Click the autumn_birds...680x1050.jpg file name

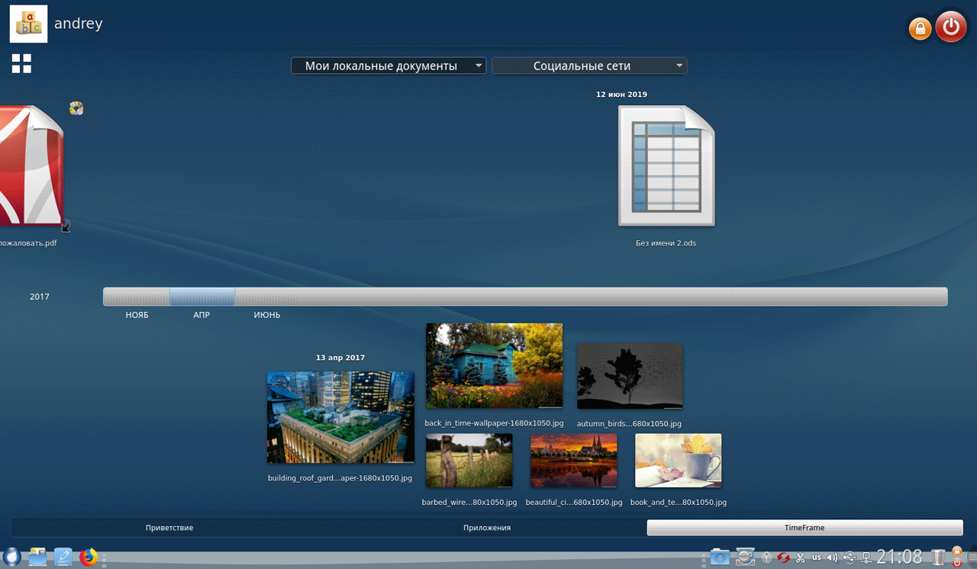tap(630, 423)
